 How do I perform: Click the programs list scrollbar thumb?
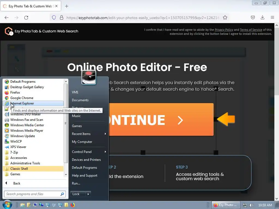66,123
